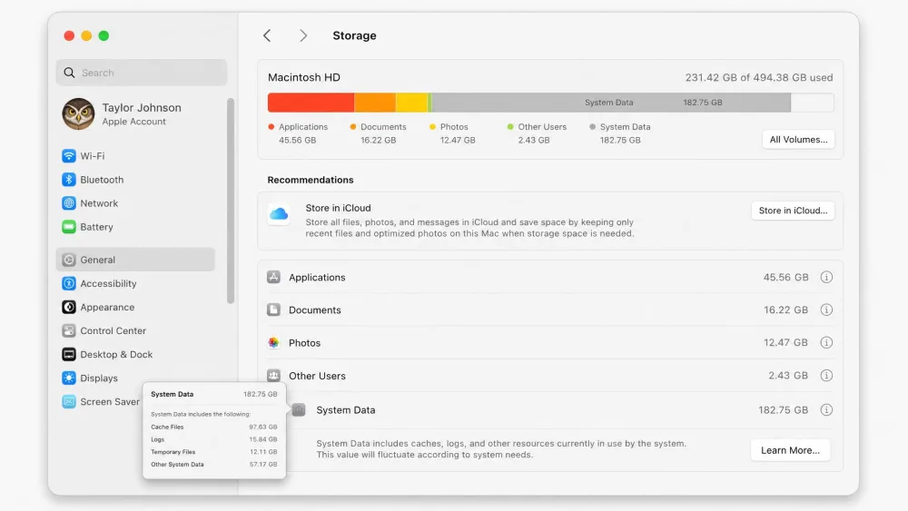Image resolution: width=908 pixels, height=511 pixels.
Task: Show info for Documents storage
Action: pos(826,310)
